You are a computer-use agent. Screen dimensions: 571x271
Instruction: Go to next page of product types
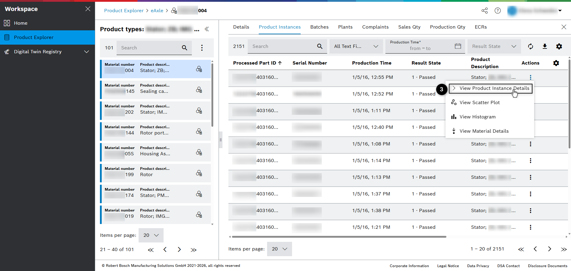pos(179,250)
